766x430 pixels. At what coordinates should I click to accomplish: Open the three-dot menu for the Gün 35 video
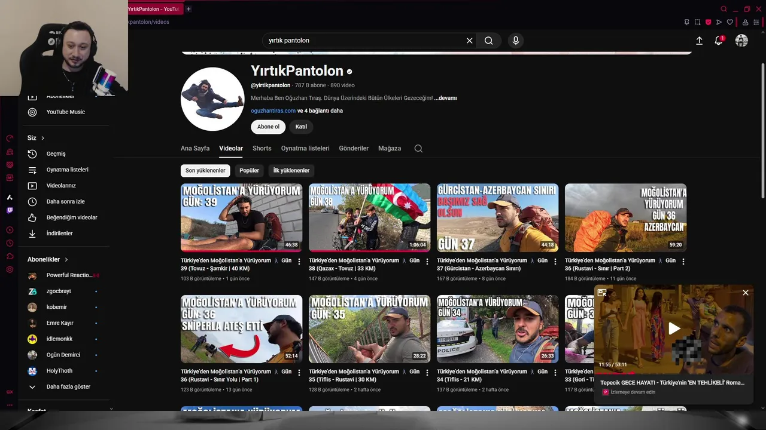(427, 373)
